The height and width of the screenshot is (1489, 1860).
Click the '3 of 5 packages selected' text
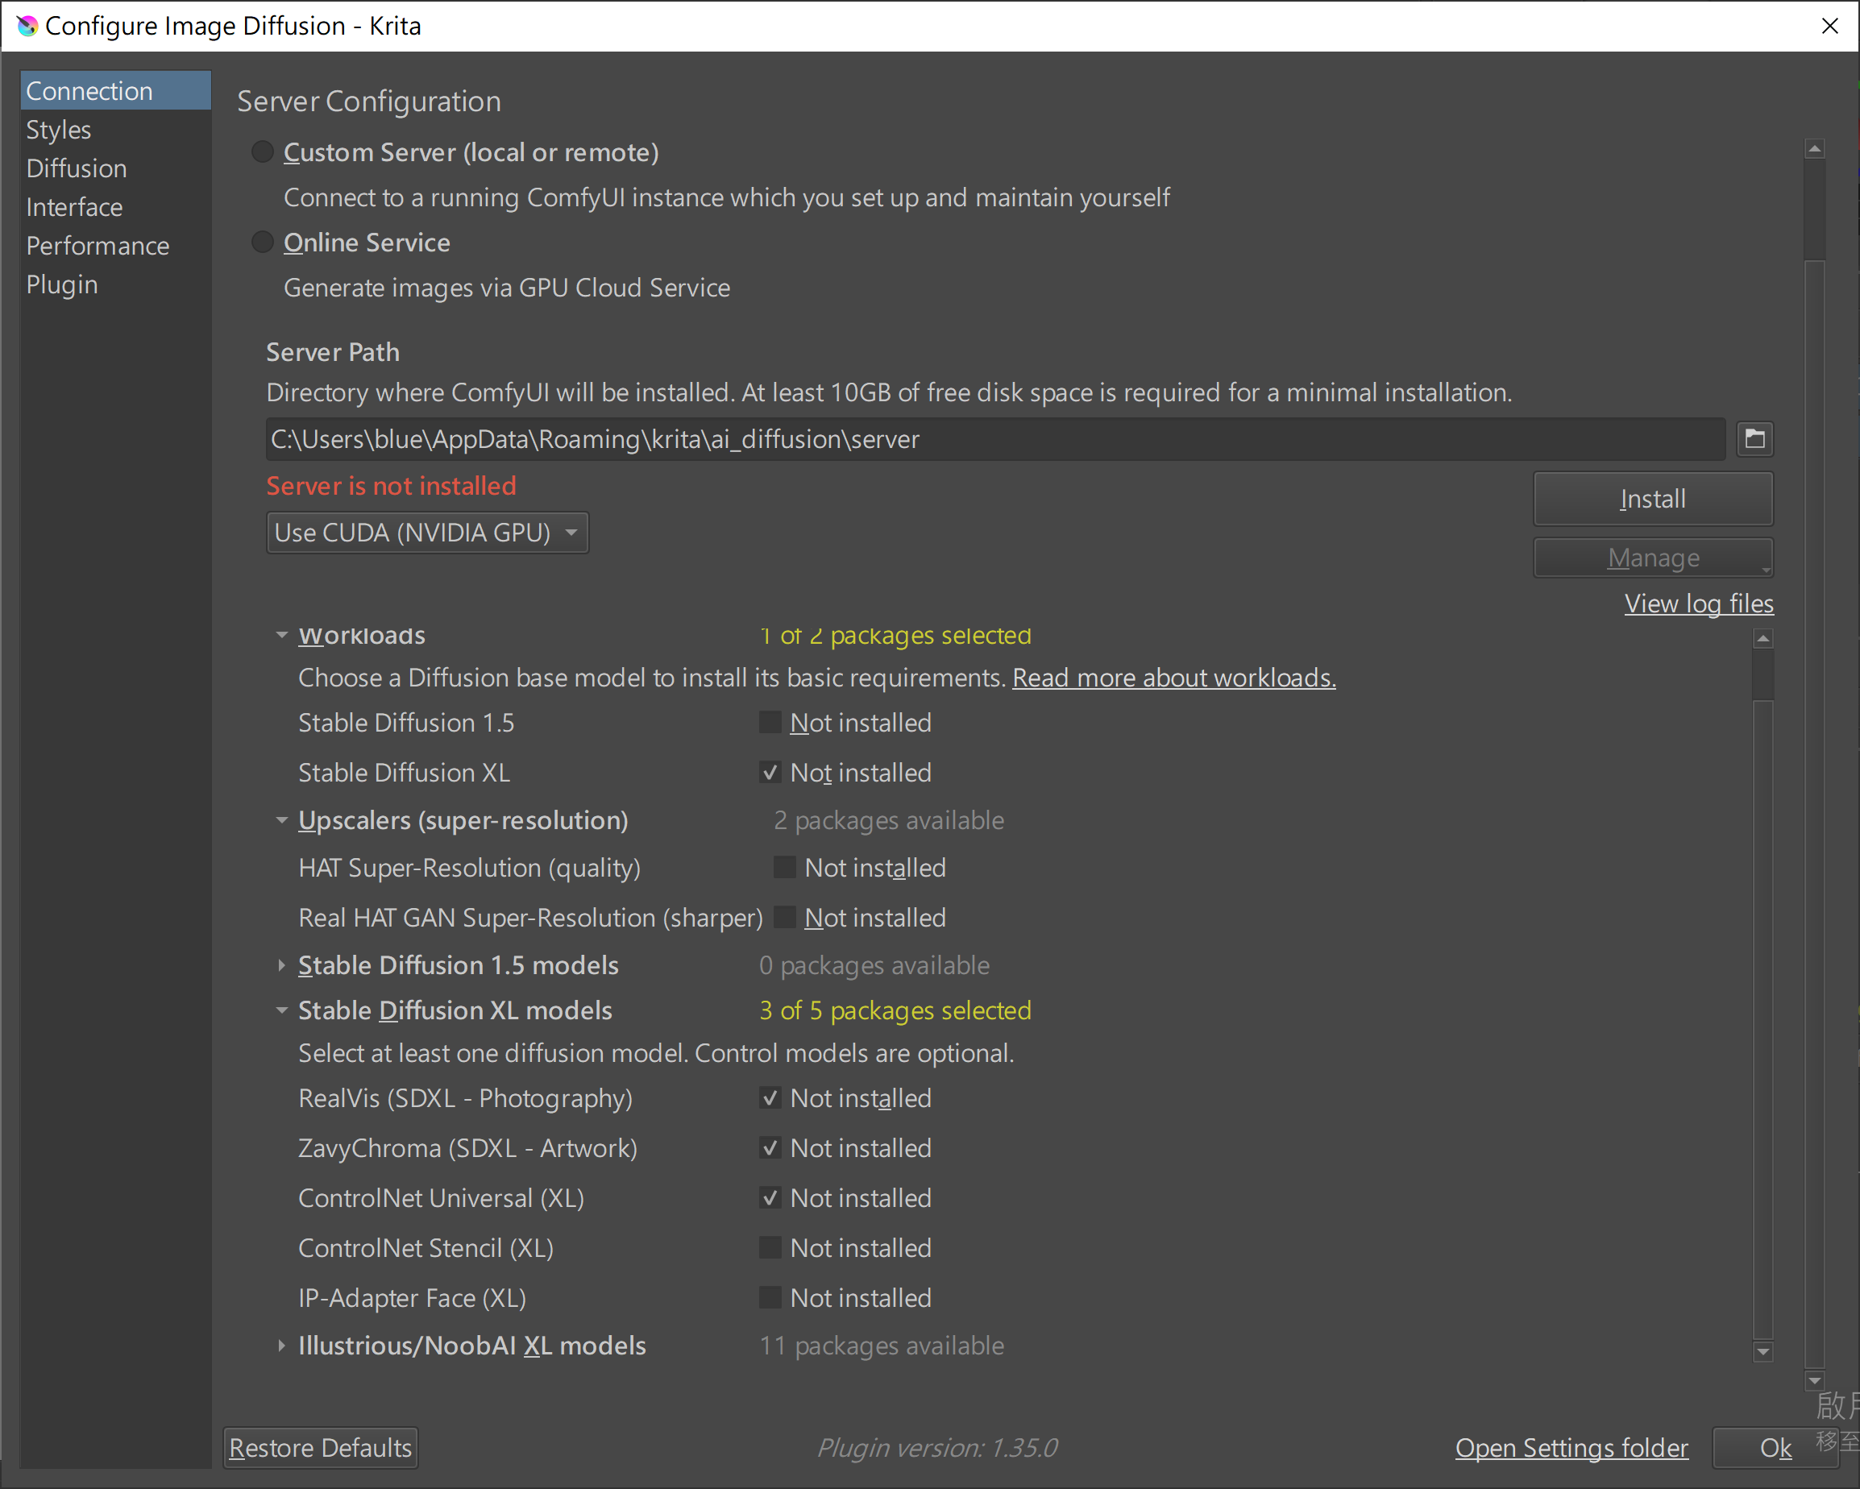click(x=895, y=1010)
